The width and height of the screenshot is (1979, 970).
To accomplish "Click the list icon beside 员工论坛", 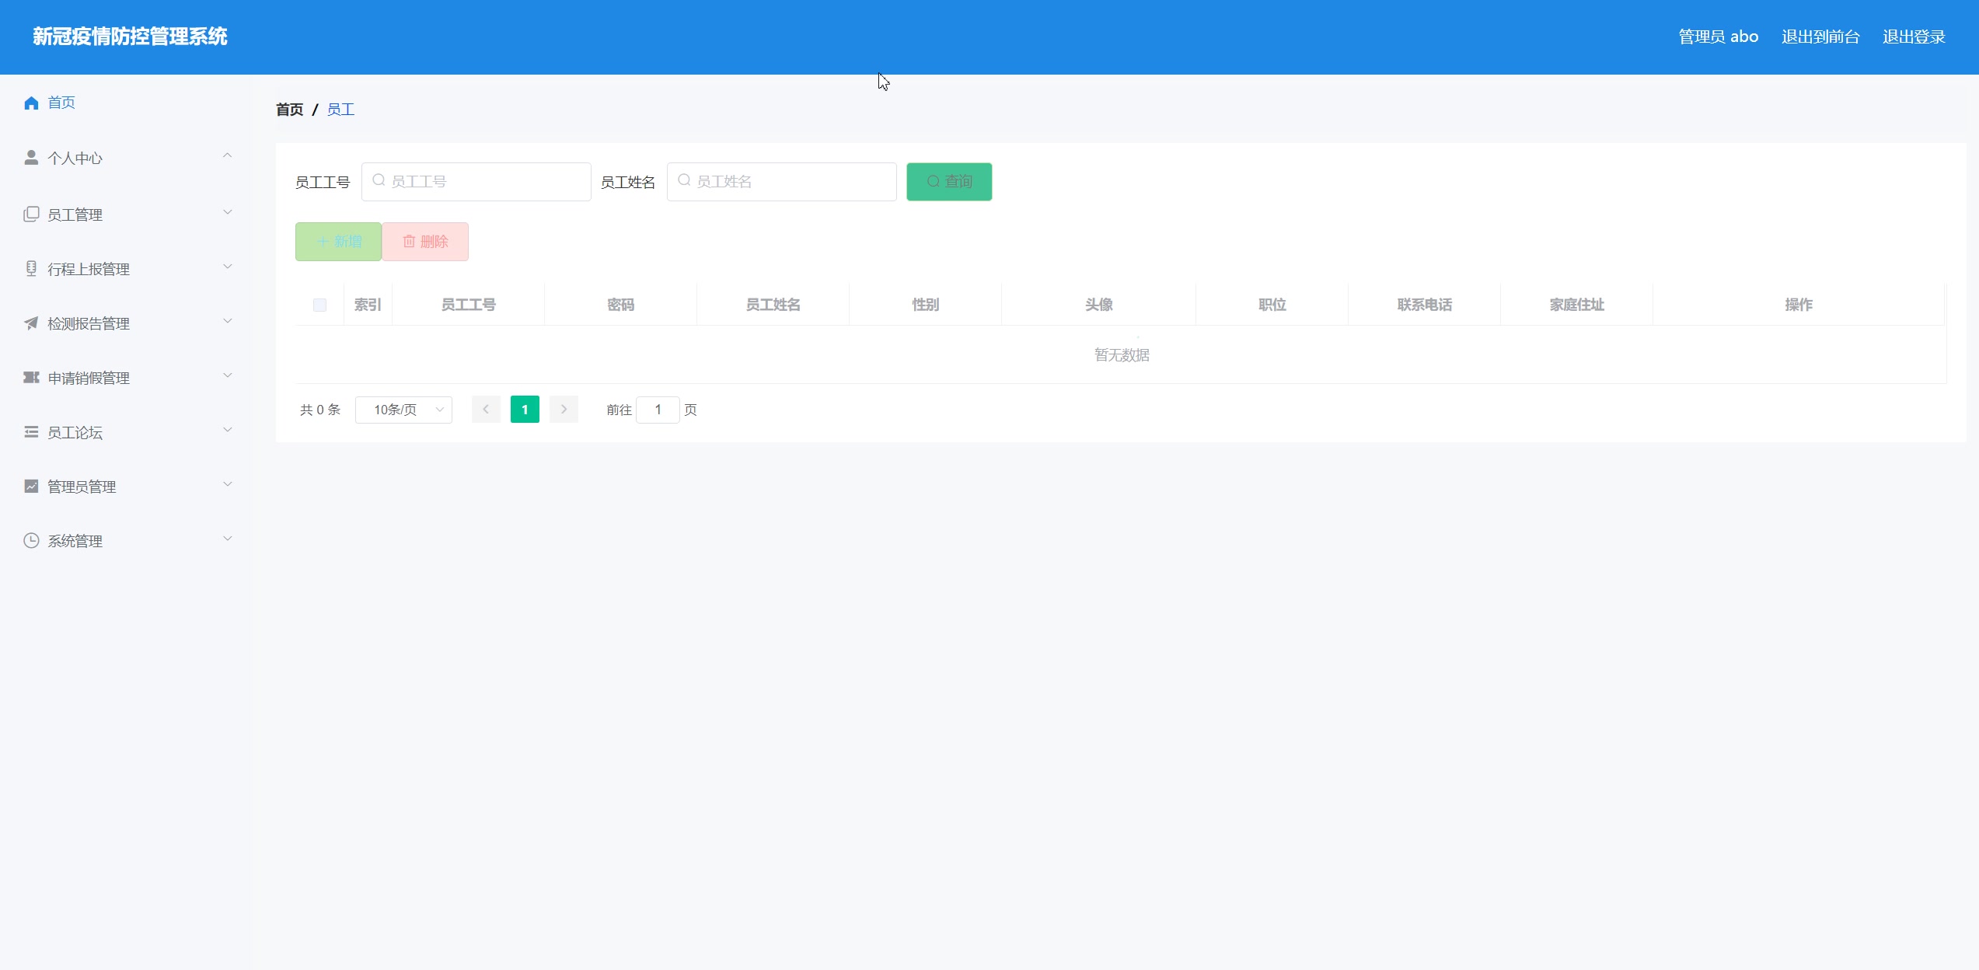I will (31, 432).
